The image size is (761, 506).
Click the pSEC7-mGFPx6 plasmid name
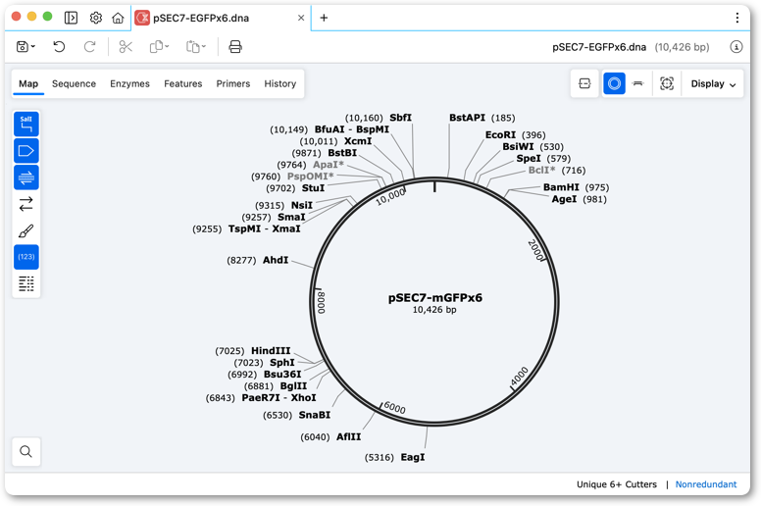click(x=434, y=298)
